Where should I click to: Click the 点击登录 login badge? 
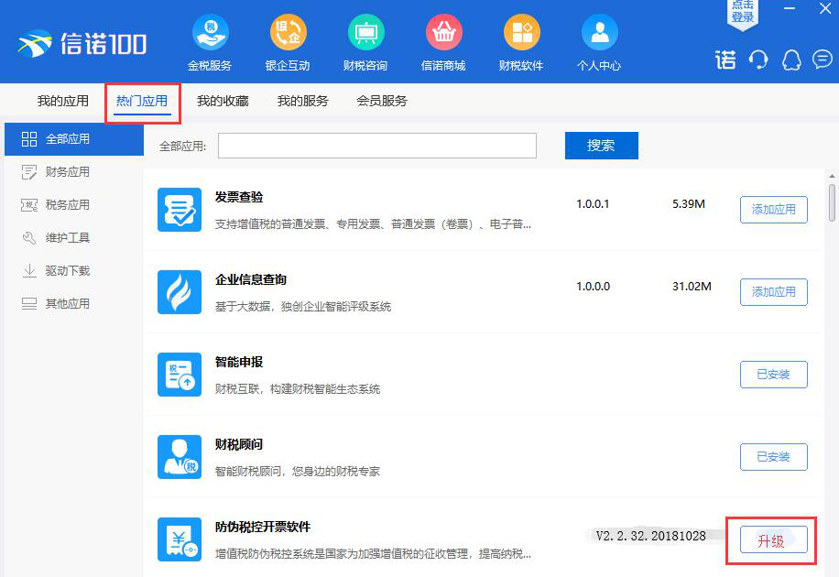[x=742, y=14]
